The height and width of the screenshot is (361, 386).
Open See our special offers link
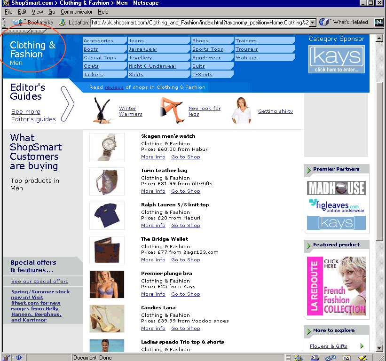coord(39,281)
